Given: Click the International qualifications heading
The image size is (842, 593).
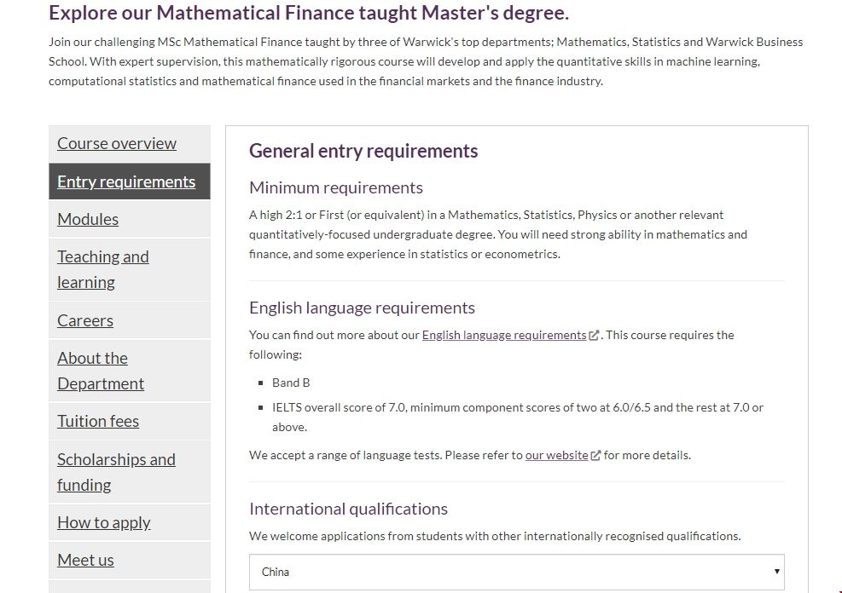Looking at the screenshot, I should pos(348,509).
